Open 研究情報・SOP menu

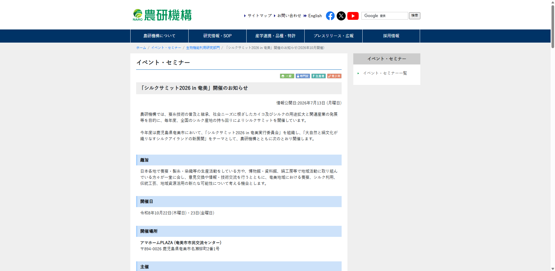217,36
